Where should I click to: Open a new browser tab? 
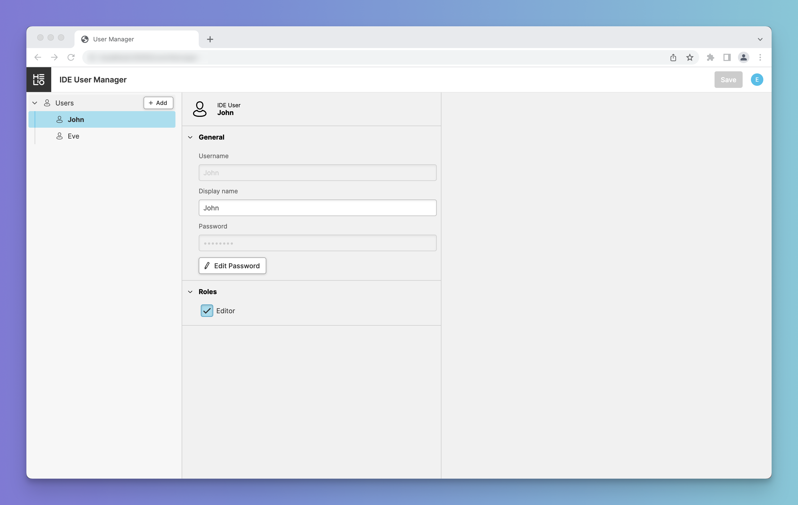pos(210,39)
